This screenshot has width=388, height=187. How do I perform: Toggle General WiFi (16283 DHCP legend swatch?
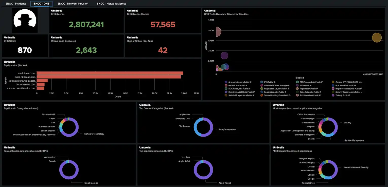pos(333,82)
